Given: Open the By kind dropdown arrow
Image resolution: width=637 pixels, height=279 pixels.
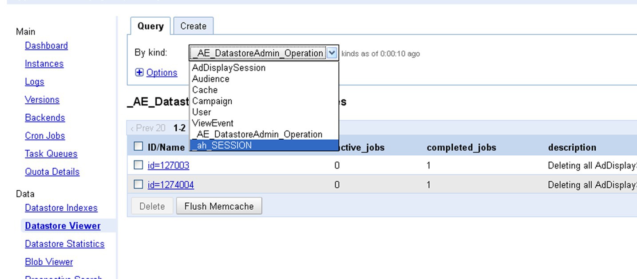Looking at the screenshot, I should 332,53.
